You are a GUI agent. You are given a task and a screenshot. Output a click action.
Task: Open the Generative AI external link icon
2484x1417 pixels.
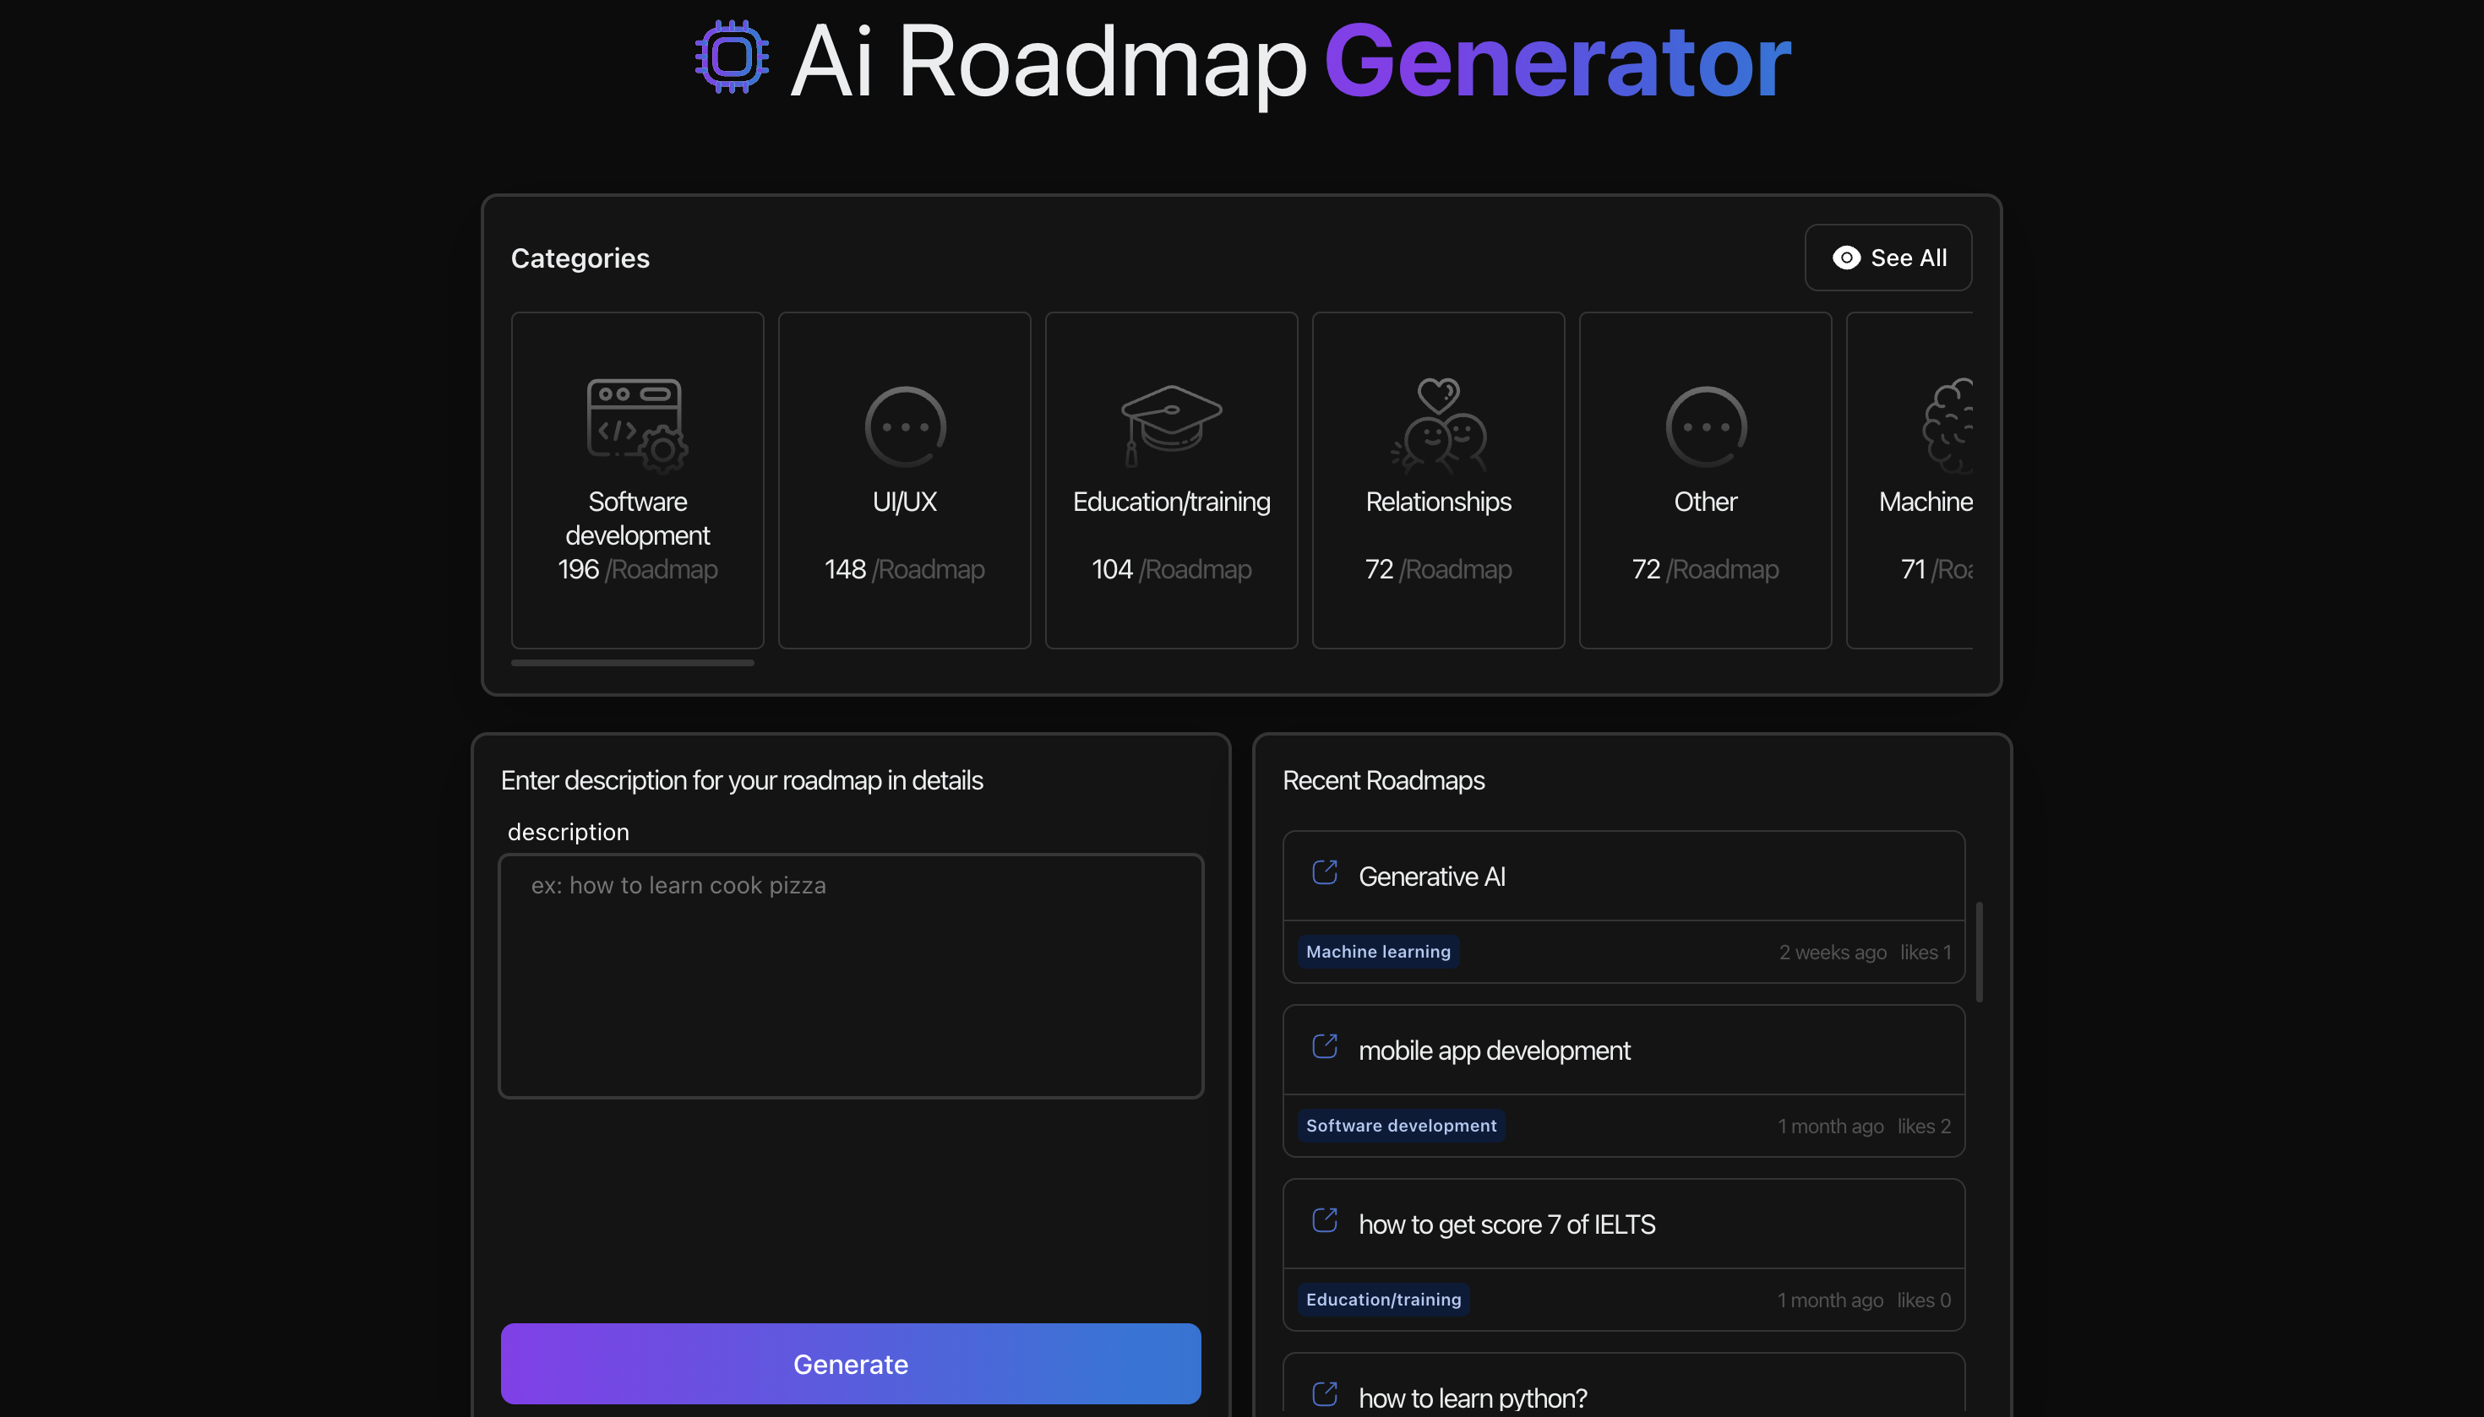pos(1324,872)
